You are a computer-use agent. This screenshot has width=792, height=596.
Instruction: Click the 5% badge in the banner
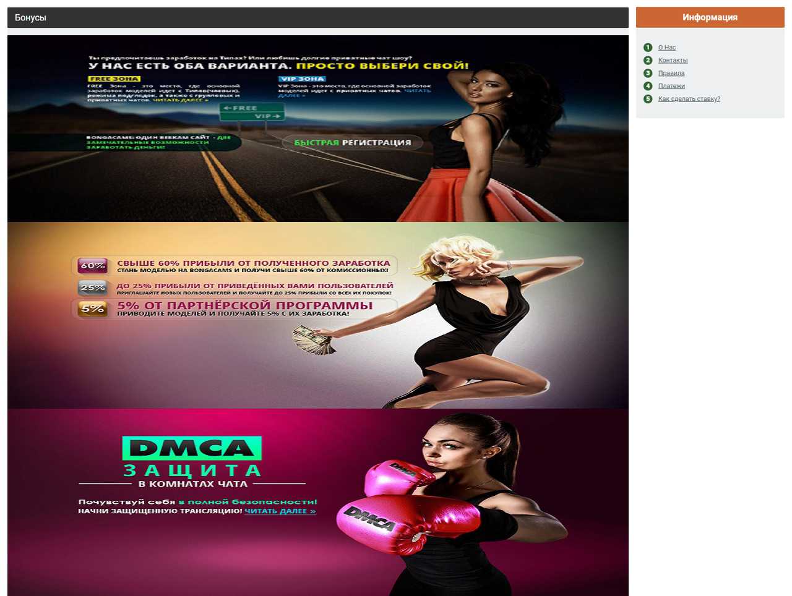(93, 309)
